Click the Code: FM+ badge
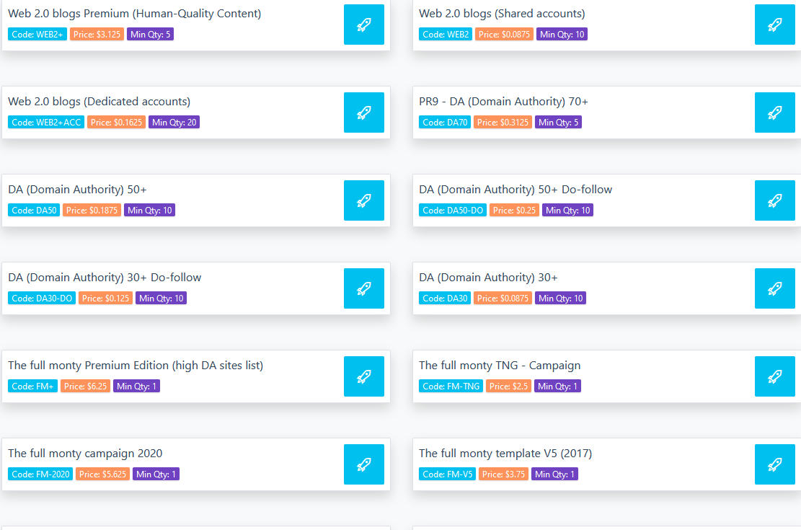 coord(32,386)
